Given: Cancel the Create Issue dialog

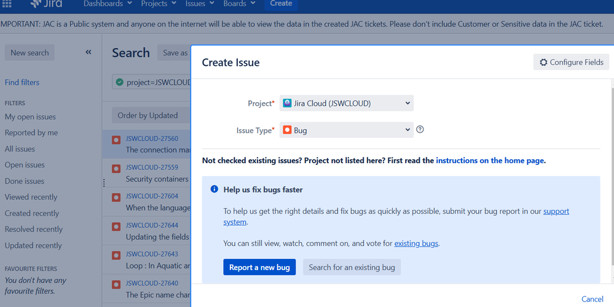Looking at the screenshot, I should 592,299.
